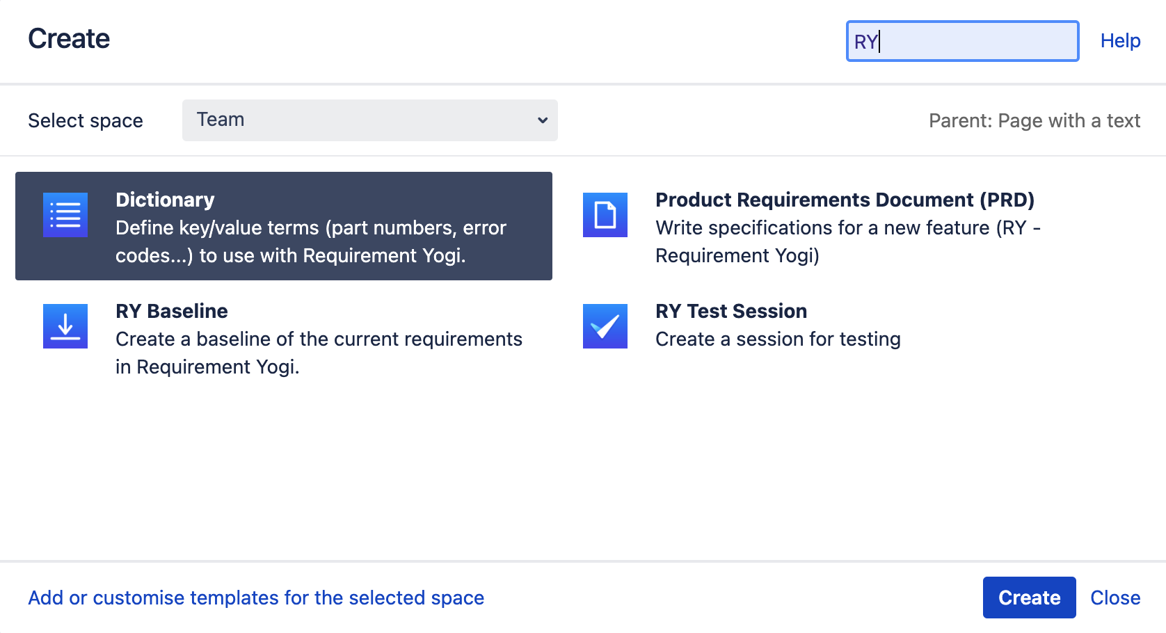Click the RY Baseline download-arrow icon
The width and height of the screenshot is (1166, 633).
(65, 326)
